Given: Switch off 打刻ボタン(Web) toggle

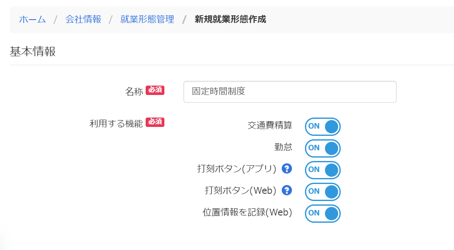Looking at the screenshot, I should point(322,192).
